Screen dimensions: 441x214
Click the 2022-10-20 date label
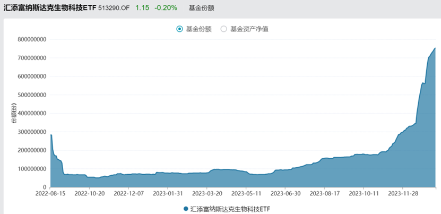tap(90, 194)
